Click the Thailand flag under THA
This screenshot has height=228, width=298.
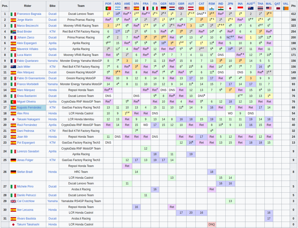[260, 8]
